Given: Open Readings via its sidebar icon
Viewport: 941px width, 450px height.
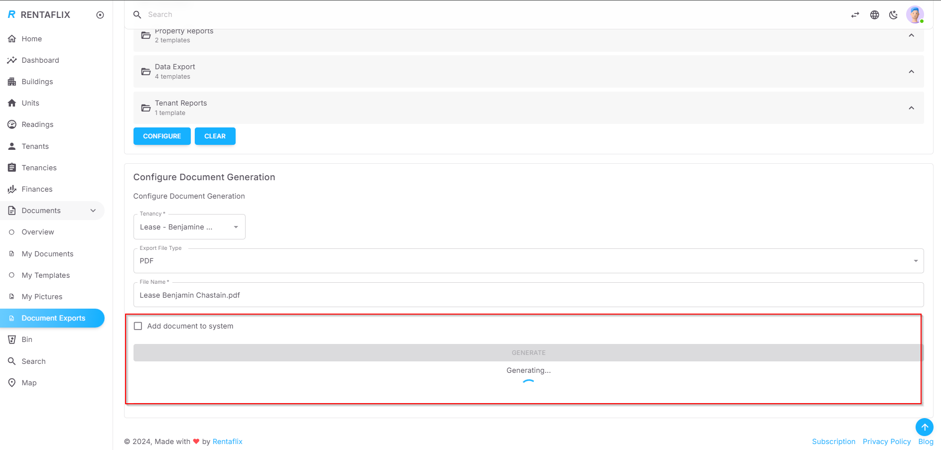Looking at the screenshot, I should point(12,124).
